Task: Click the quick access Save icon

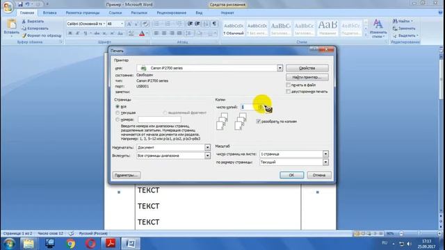Action: tap(20, 4)
